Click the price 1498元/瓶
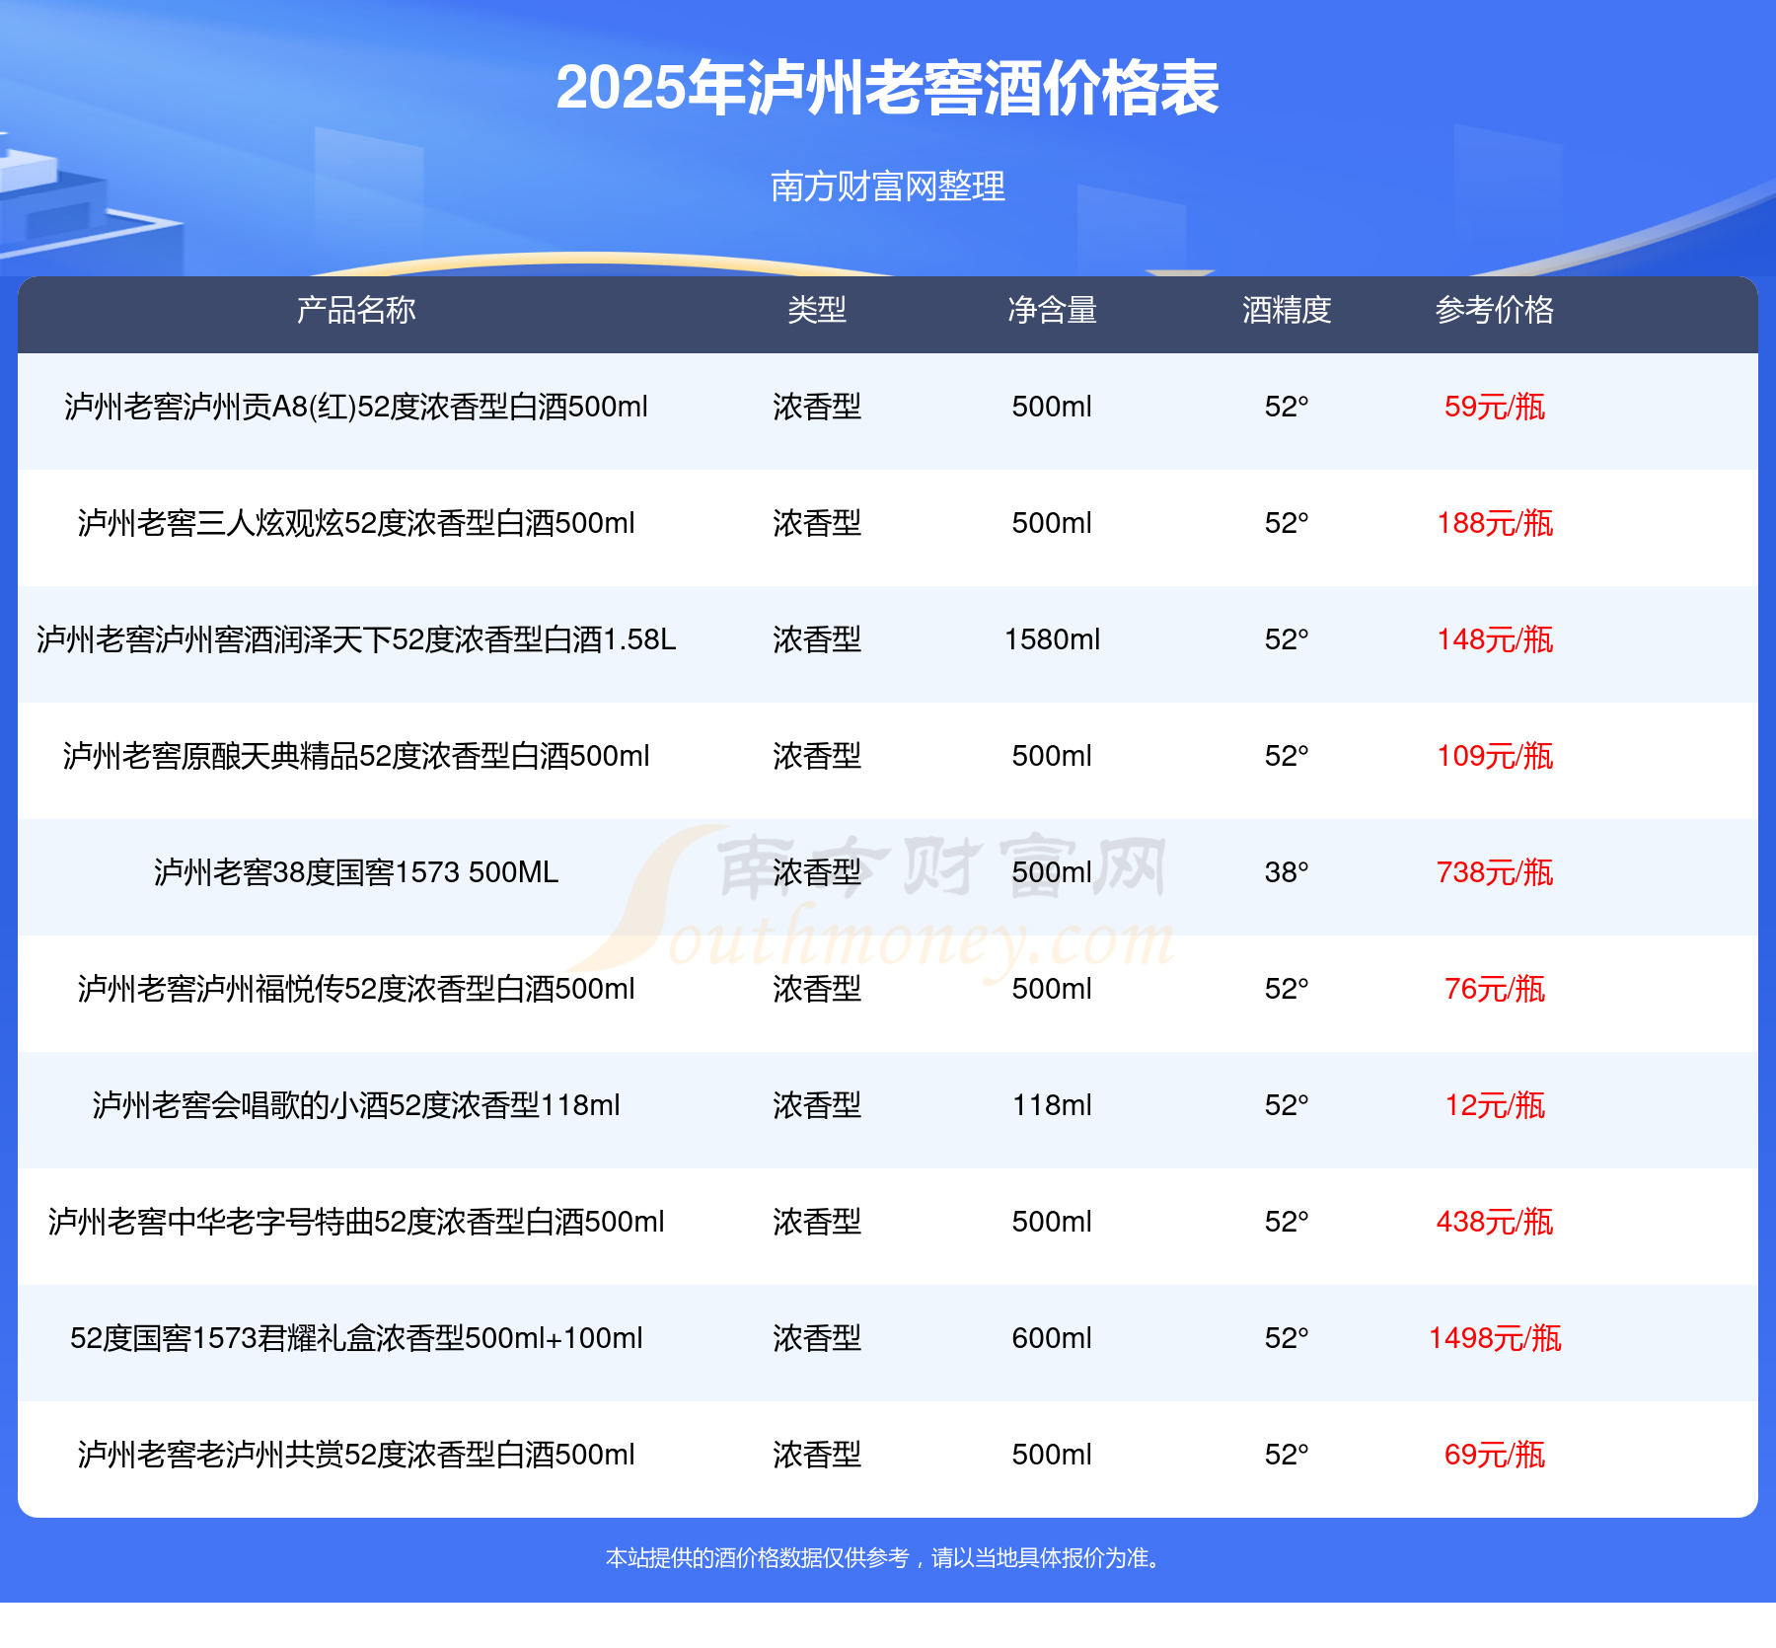Viewport: 1776px width, 1648px height. [1495, 1338]
